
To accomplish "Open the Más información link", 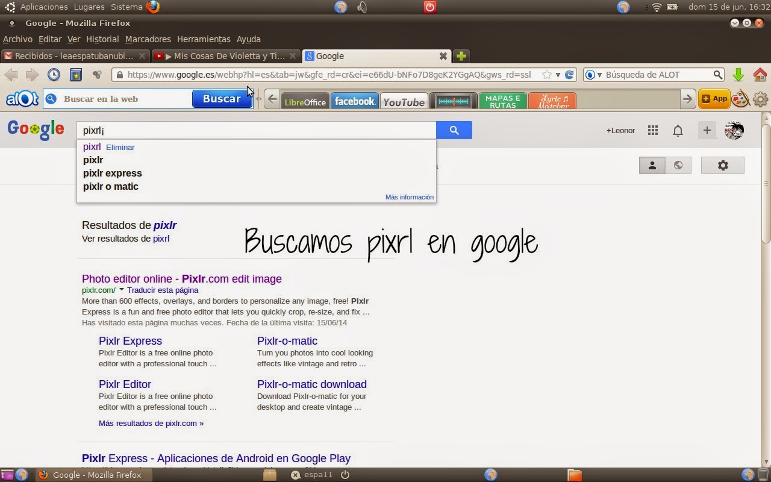I will coord(409,197).
